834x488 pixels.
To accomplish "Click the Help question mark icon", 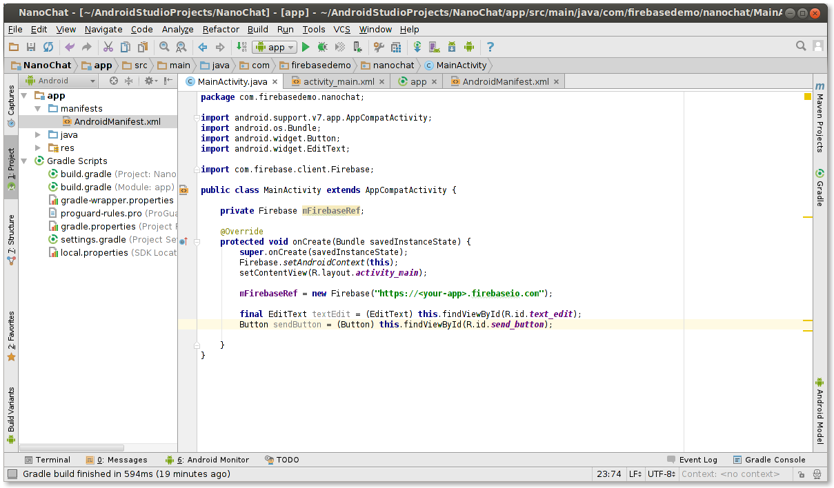I will pos(490,47).
